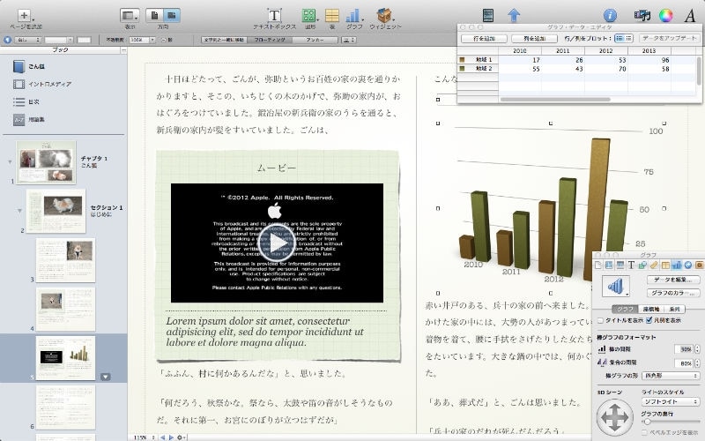
Task: Open the Widgets box icon
Action: click(x=384, y=15)
